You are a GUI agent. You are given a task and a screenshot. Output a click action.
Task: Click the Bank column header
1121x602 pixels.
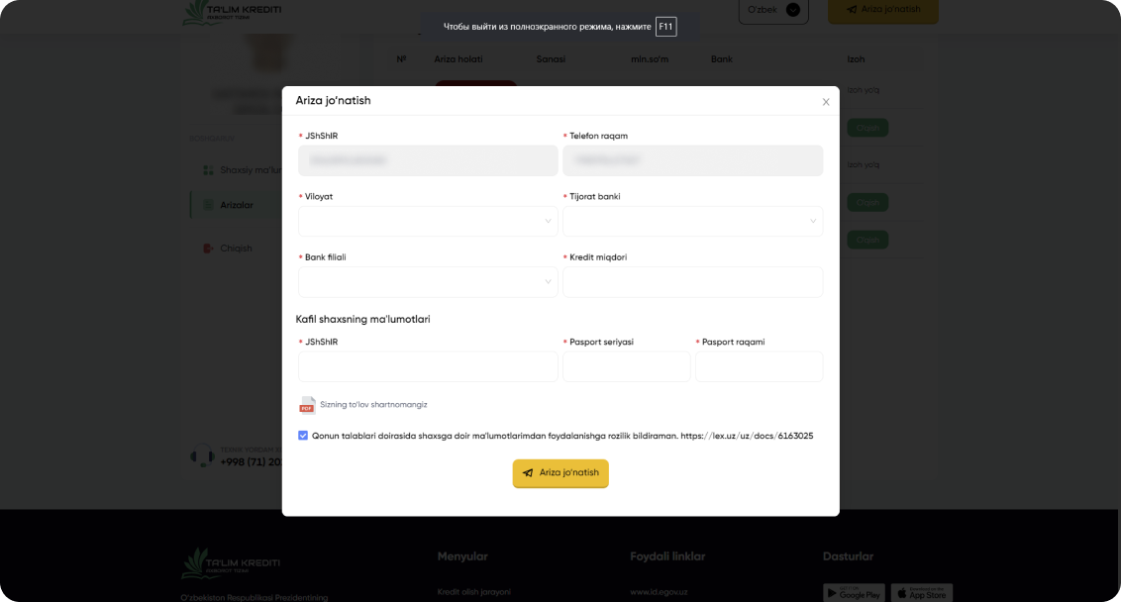point(721,59)
